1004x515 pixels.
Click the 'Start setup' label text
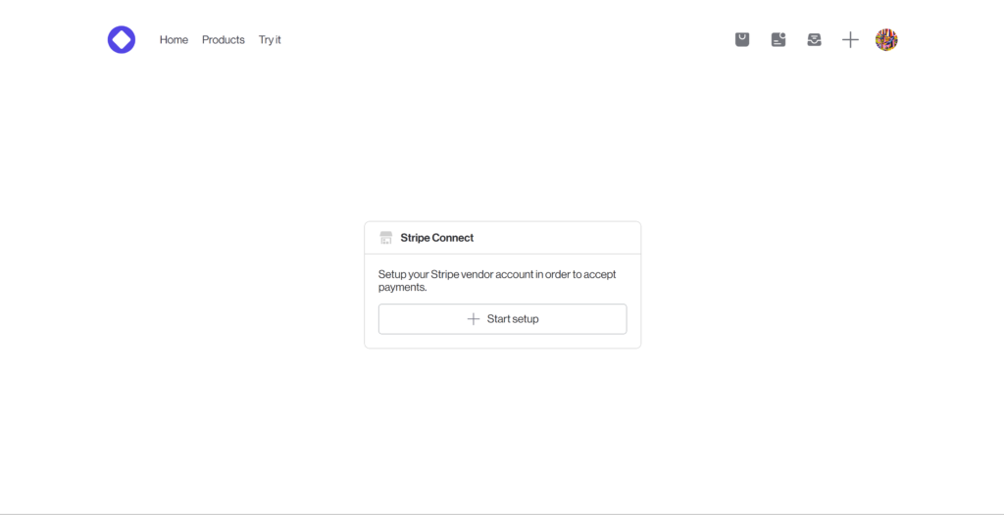513,319
